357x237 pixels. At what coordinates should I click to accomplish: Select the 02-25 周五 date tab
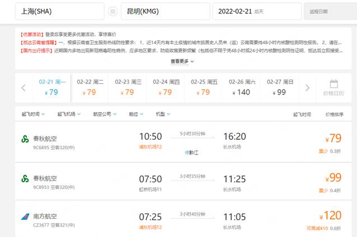pyautogui.click(x=204, y=88)
